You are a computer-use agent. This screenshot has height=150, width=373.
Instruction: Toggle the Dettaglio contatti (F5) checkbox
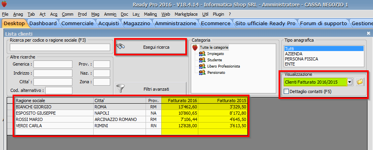[x=286, y=91]
